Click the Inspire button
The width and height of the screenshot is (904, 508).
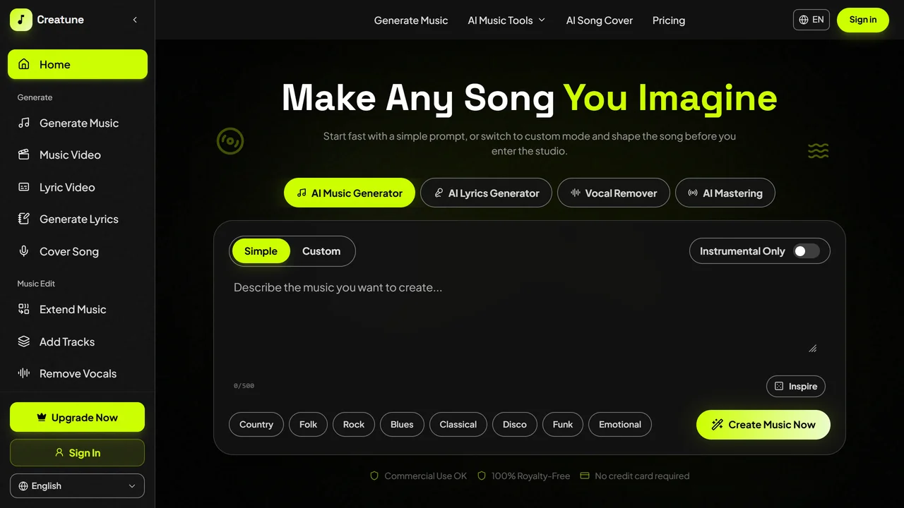(x=796, y=386)
